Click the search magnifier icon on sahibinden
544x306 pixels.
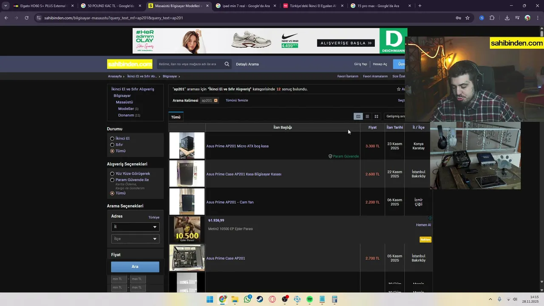tap(227, 64)
